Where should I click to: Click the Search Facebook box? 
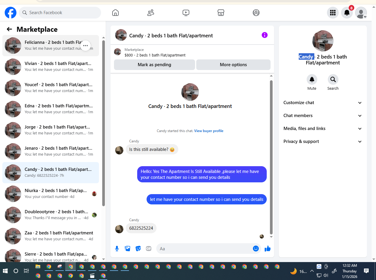(x=60, y=13)
